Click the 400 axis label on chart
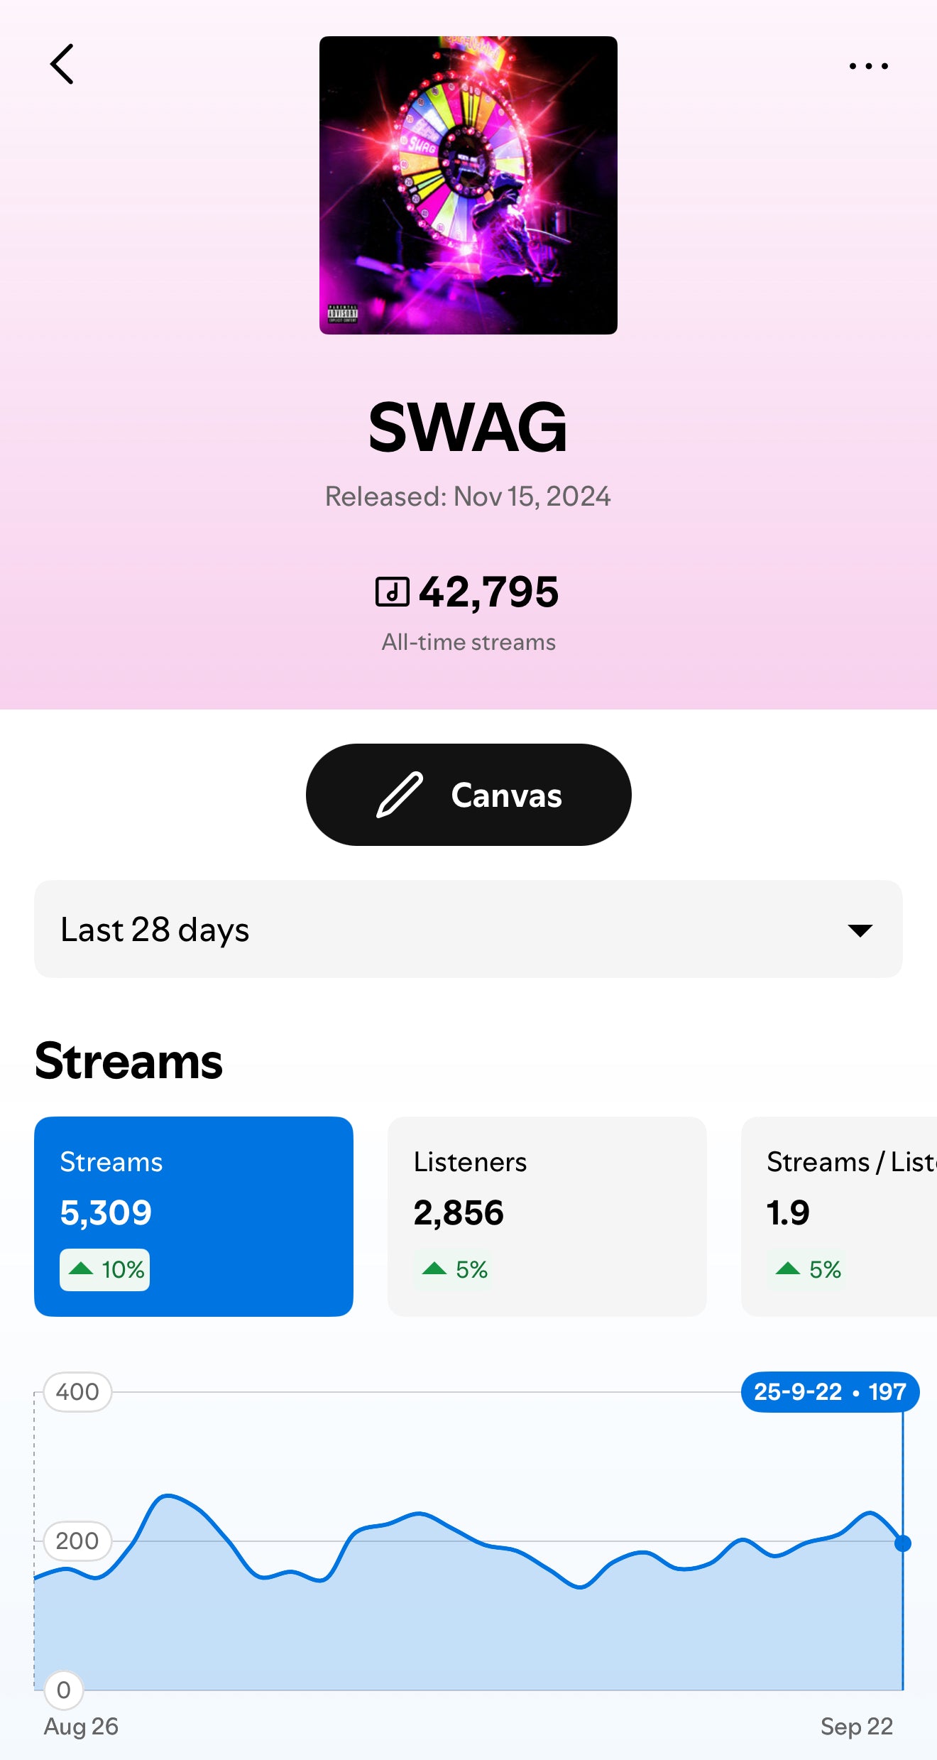Viewport: 937px width, 1760px height. click(77, 1391)
